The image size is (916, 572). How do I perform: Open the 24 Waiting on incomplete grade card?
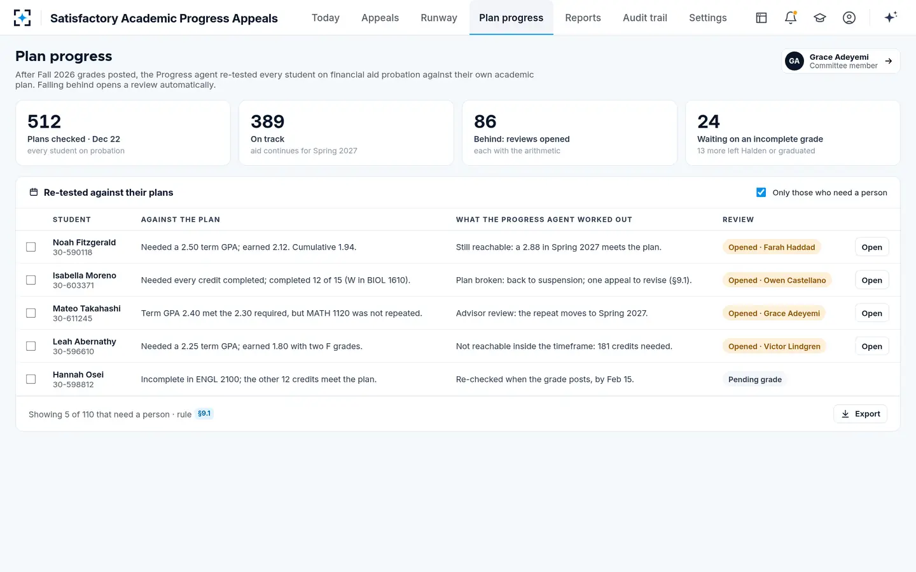[x=793, y=133]
